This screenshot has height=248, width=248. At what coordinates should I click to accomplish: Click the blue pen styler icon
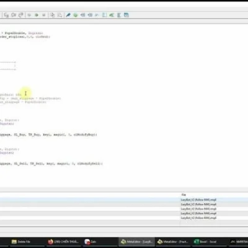68,15
